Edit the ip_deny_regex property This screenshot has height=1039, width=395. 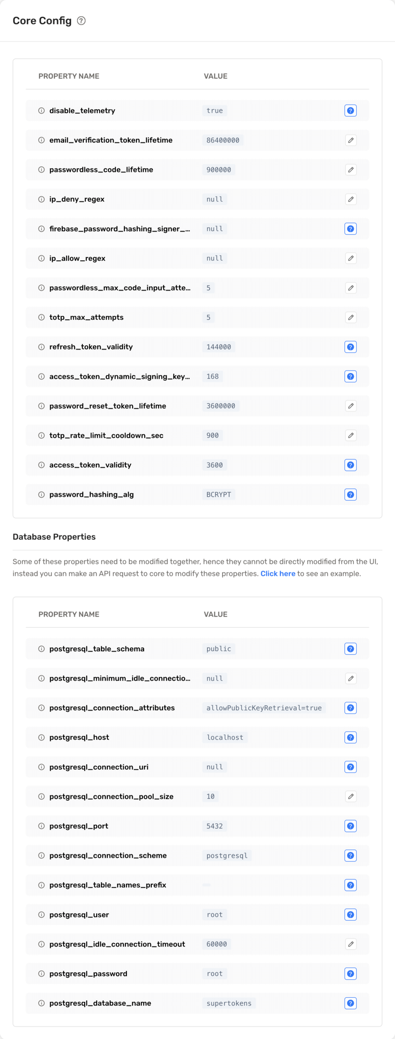(x=350, y=199)
